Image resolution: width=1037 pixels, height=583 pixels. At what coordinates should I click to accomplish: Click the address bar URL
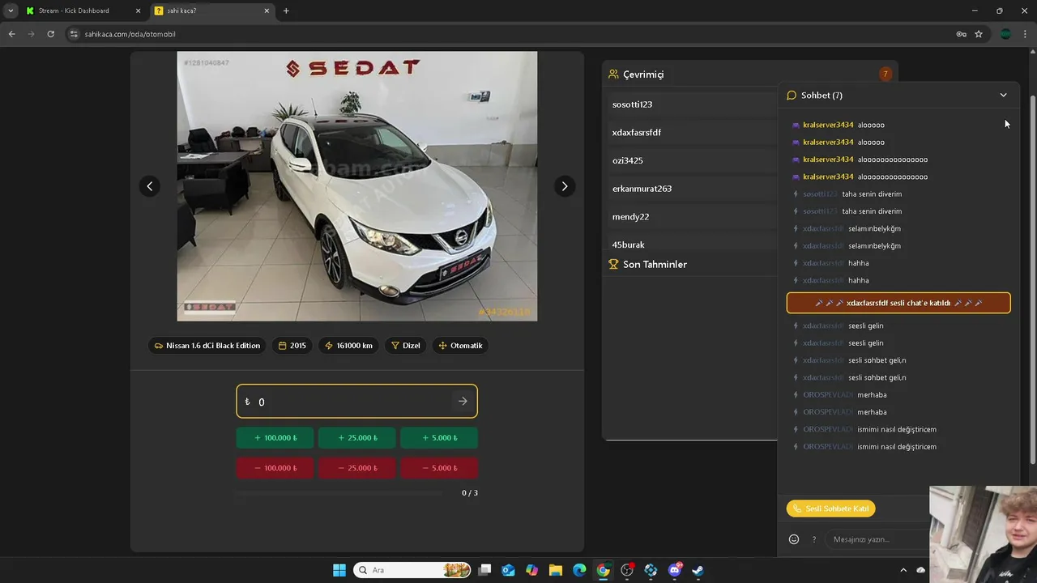(130, 34)
